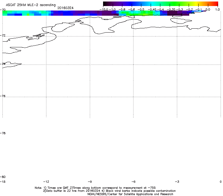223x196 pixels.
Task: Click the color bar label -15.0
Action: click(x=104, y=10)
